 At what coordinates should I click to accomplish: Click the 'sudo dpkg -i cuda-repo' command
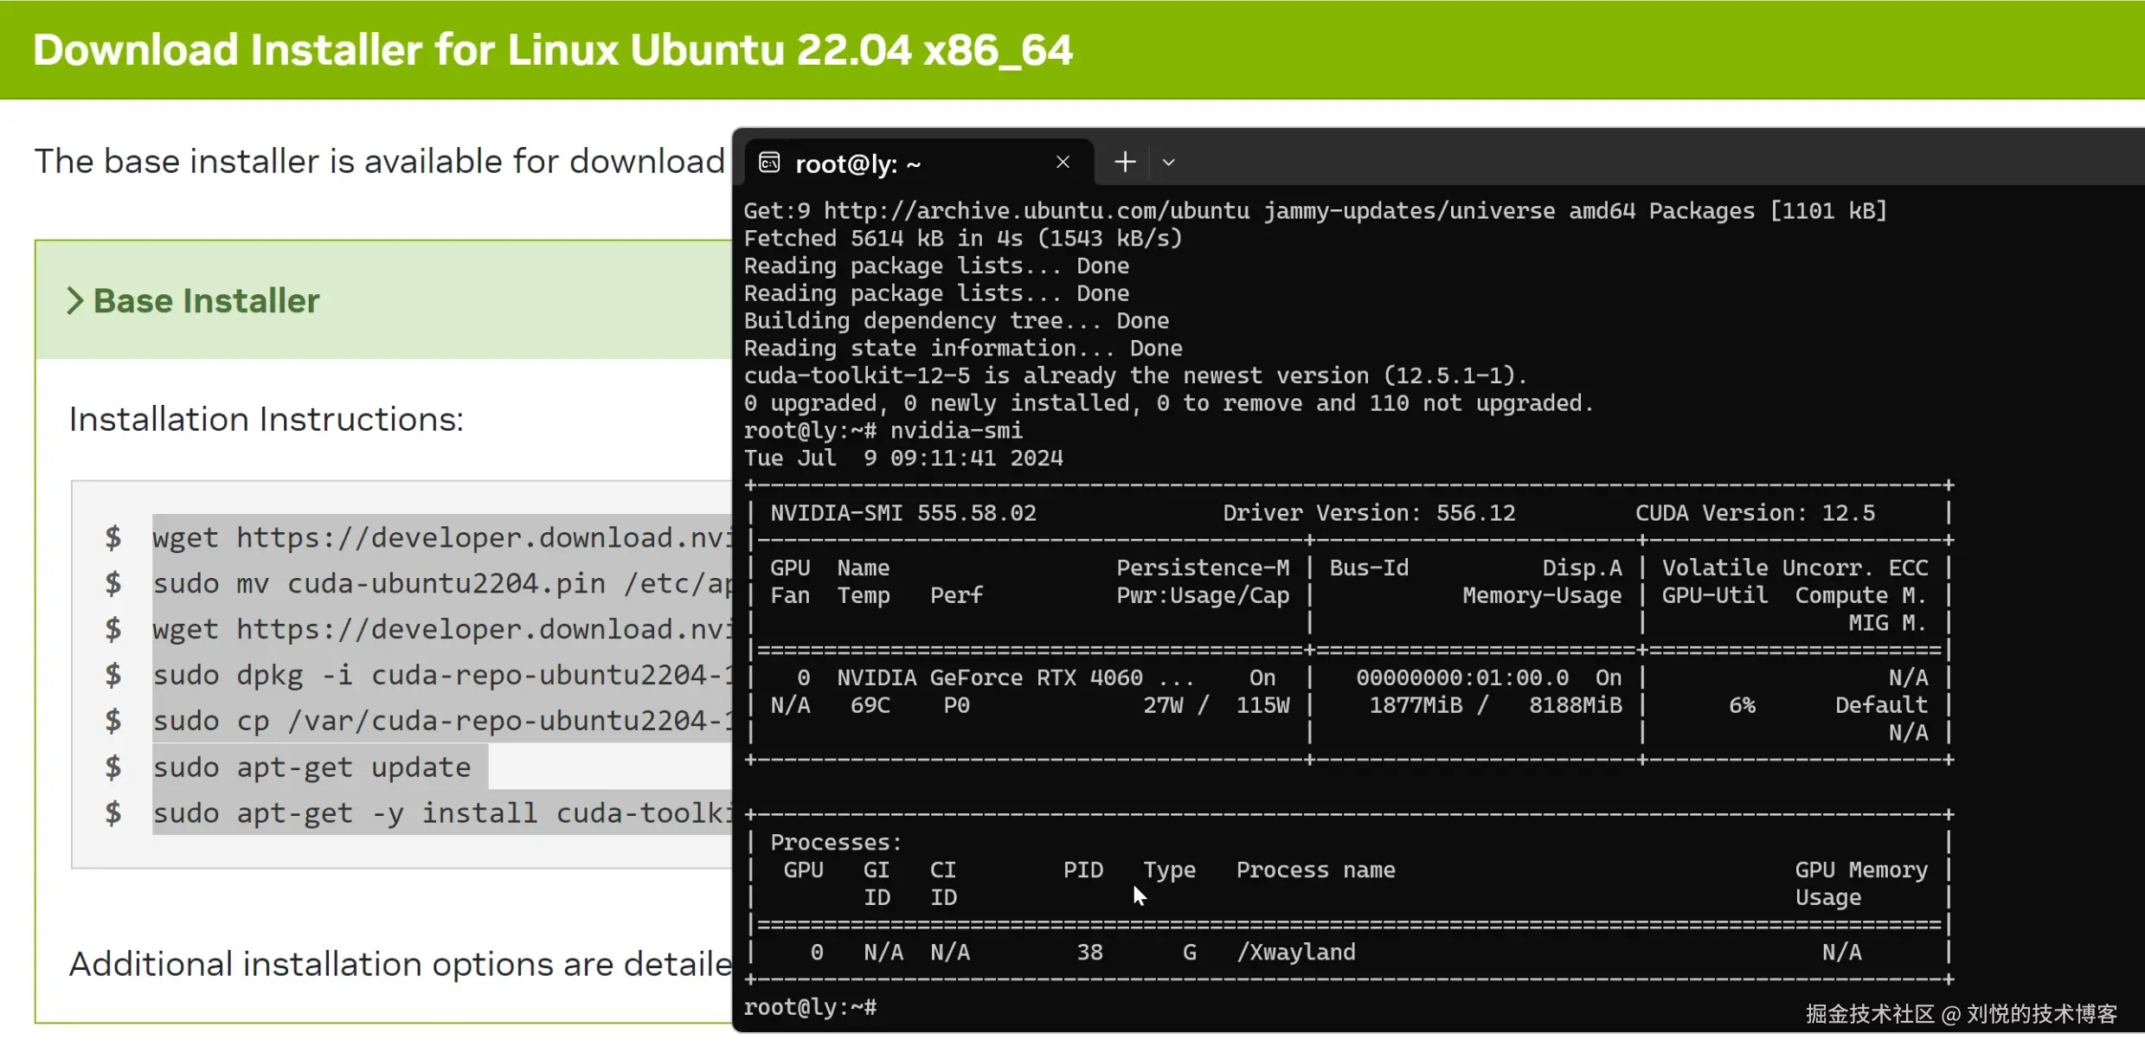point(442,675)
